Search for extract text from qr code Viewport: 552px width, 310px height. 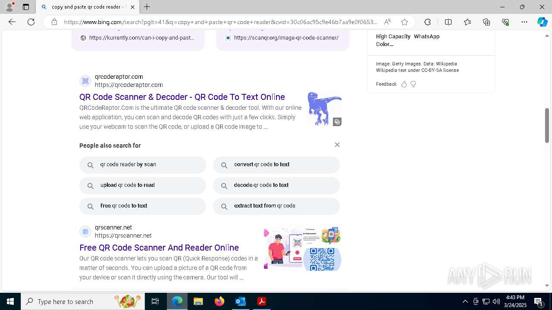(x=276, y=206)
